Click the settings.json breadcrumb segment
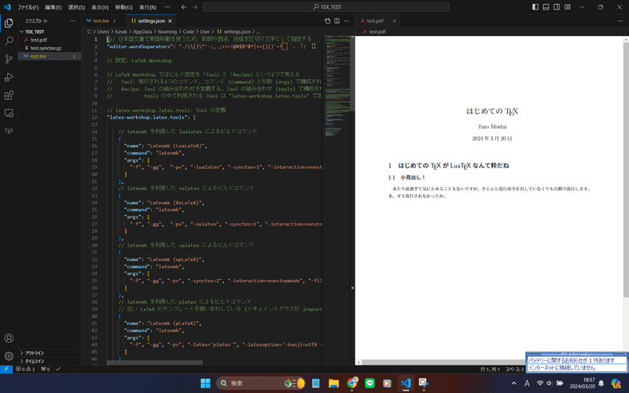 (x=234, y=31)
